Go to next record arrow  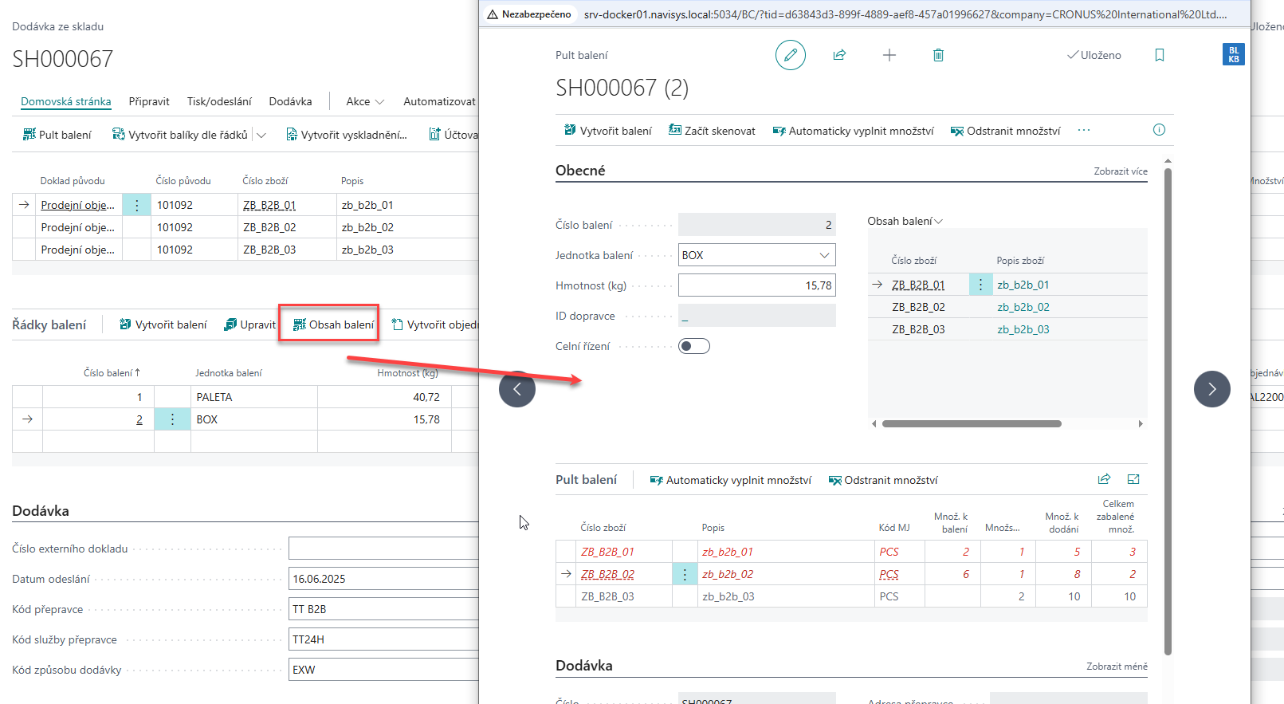(1211, 389)
